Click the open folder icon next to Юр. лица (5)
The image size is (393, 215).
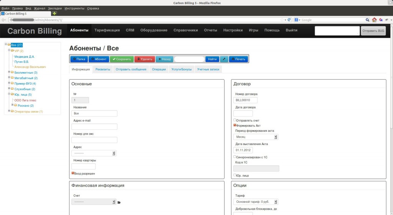click(x=12, y=94)
